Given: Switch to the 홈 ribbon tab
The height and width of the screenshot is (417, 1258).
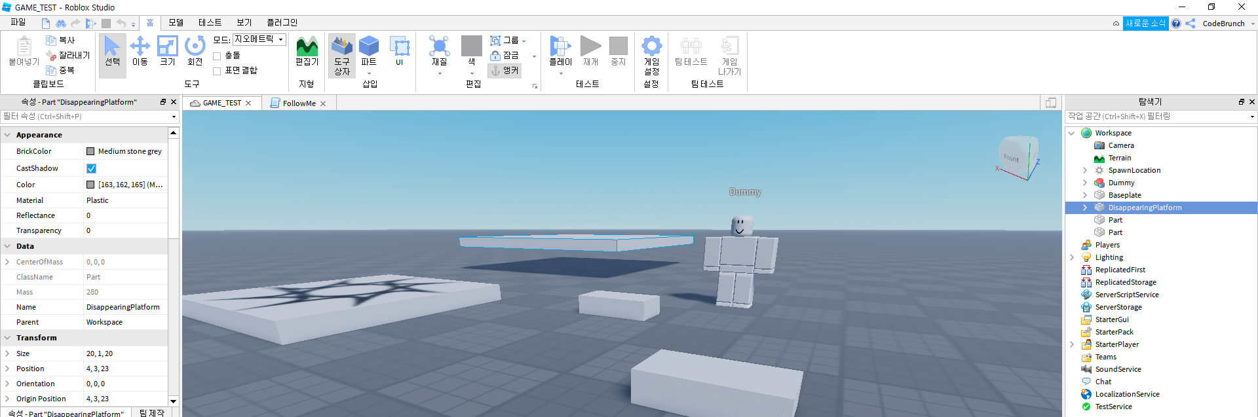Looking at the screenshot, I should coord(150,23).
